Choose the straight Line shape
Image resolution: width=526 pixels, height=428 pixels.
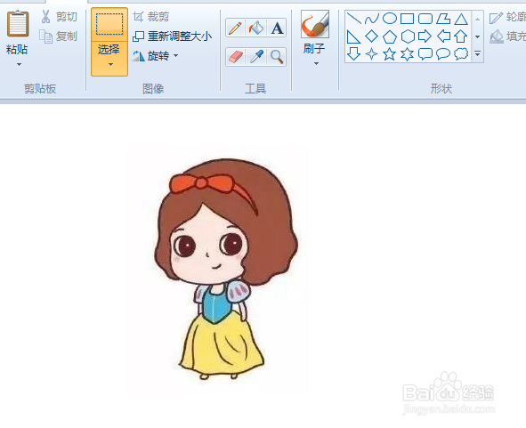point(353,19)
